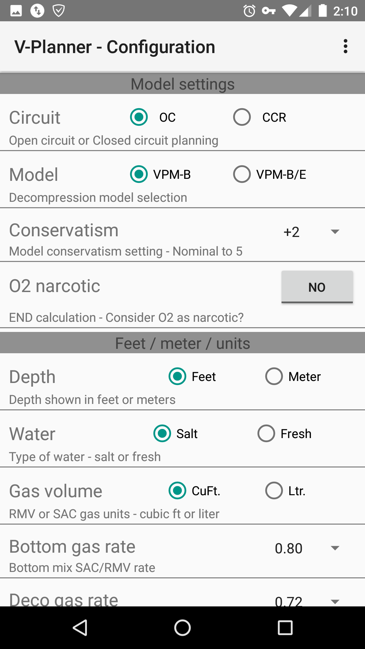Tap the alarm clock status icon
This screenshot has height=649, width=365.
click(x=249, y=11)
